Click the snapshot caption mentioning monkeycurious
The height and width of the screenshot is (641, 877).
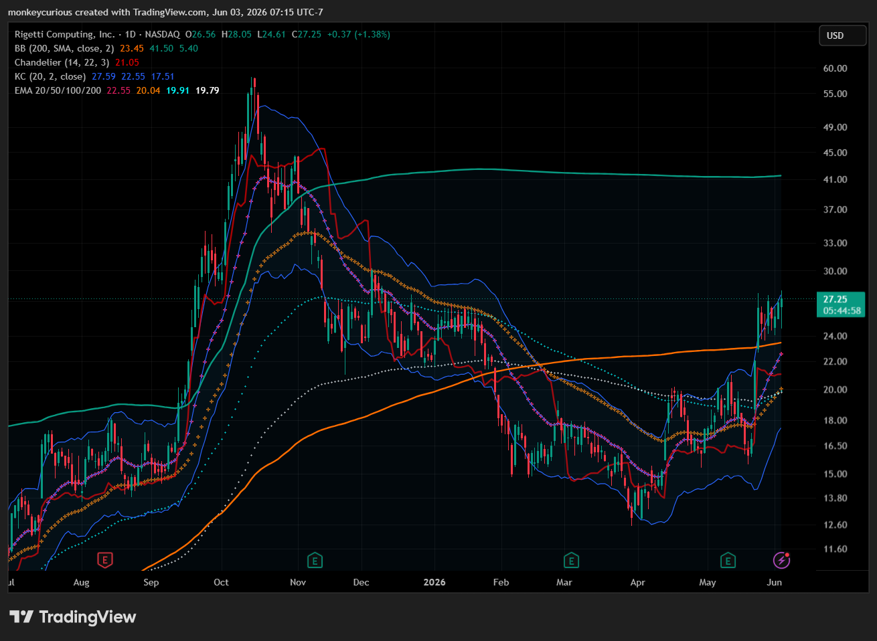(165, 12)
